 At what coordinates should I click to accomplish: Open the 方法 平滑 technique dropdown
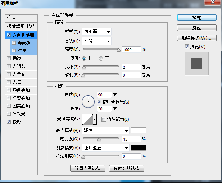(96, 41)
